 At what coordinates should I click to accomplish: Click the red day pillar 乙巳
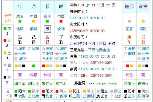47,40
